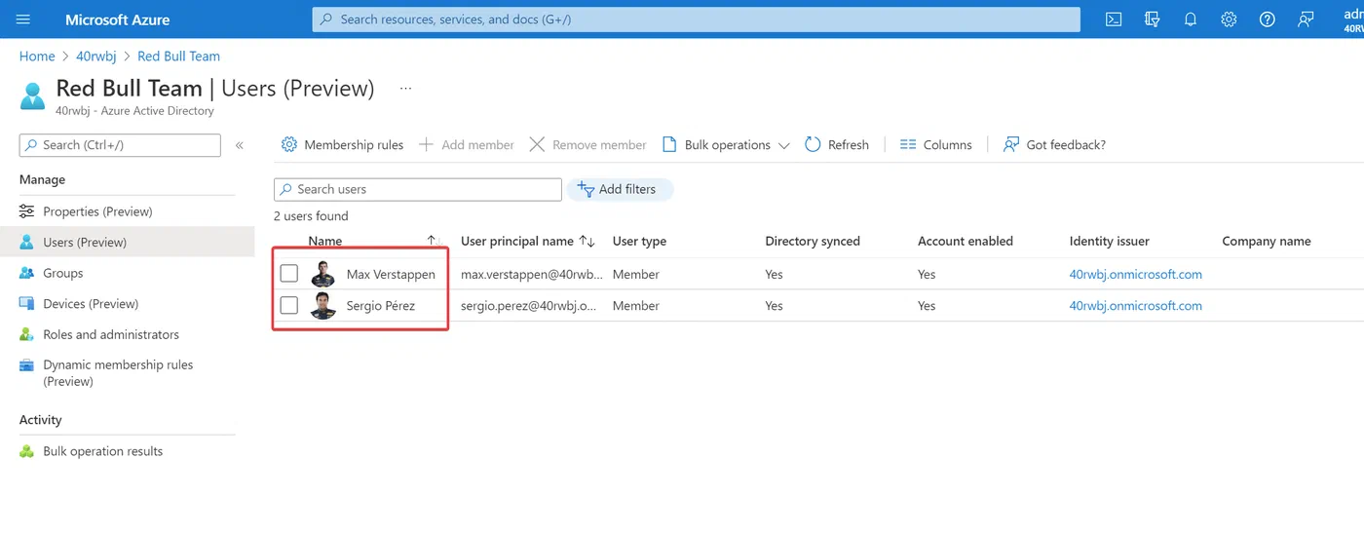
Task: Click the Microsoft Azure logo text
Action: point(117,19)
